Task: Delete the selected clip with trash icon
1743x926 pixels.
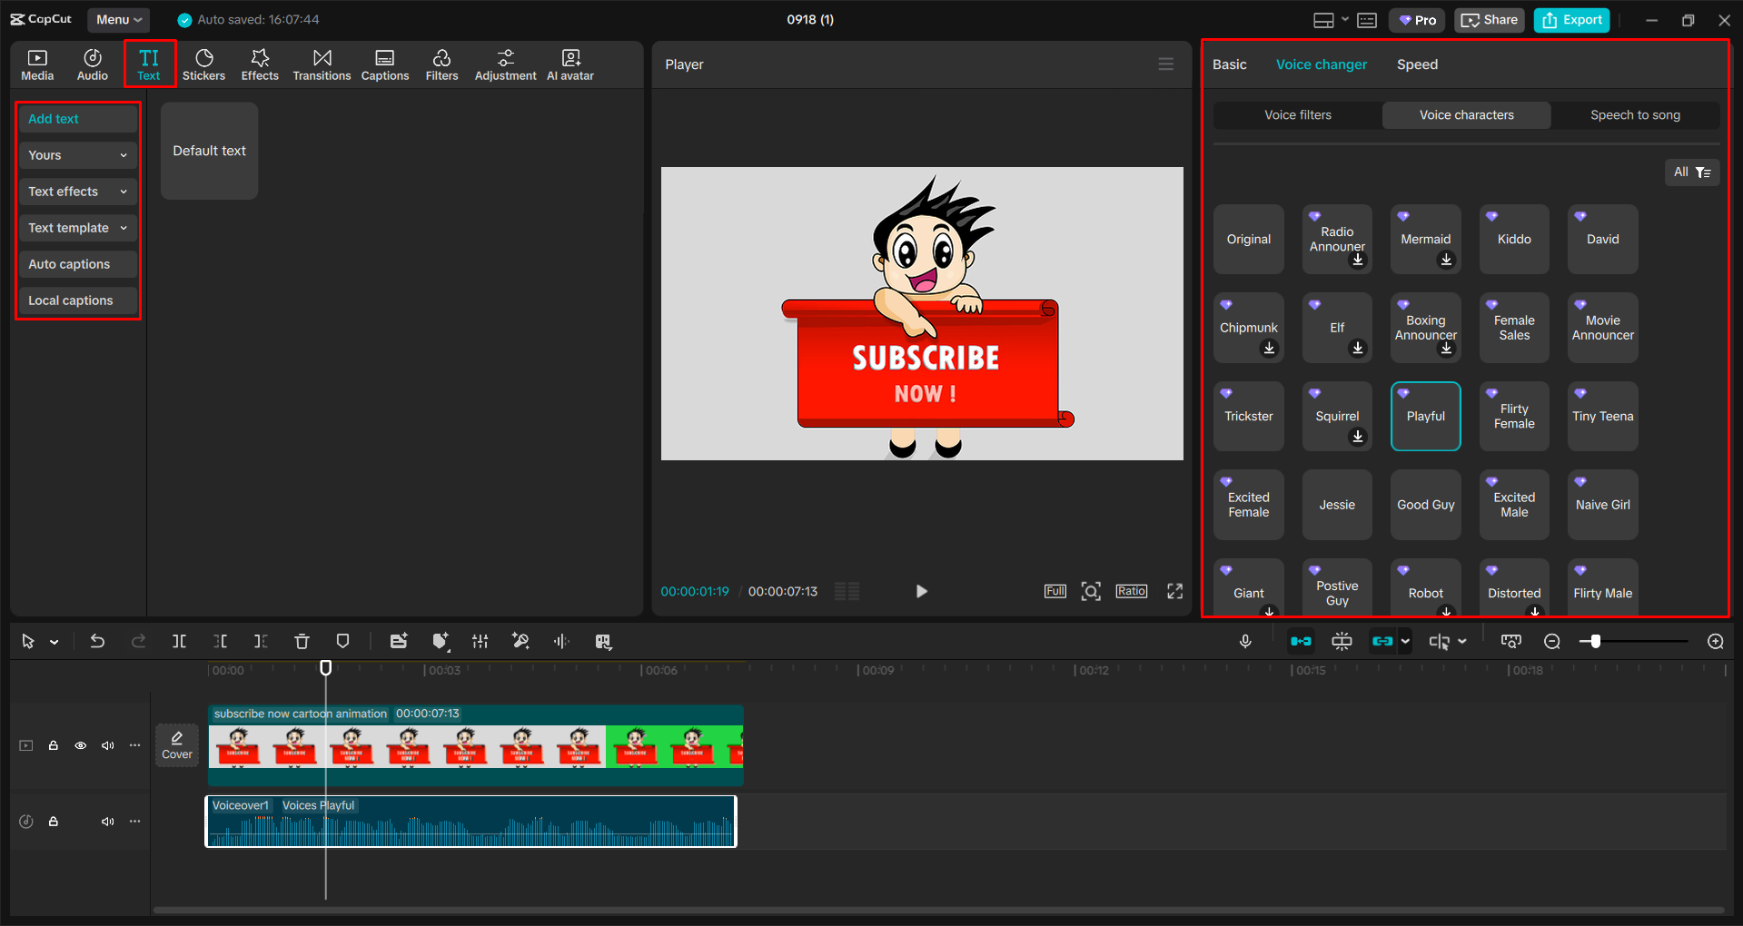Action: 302,642
